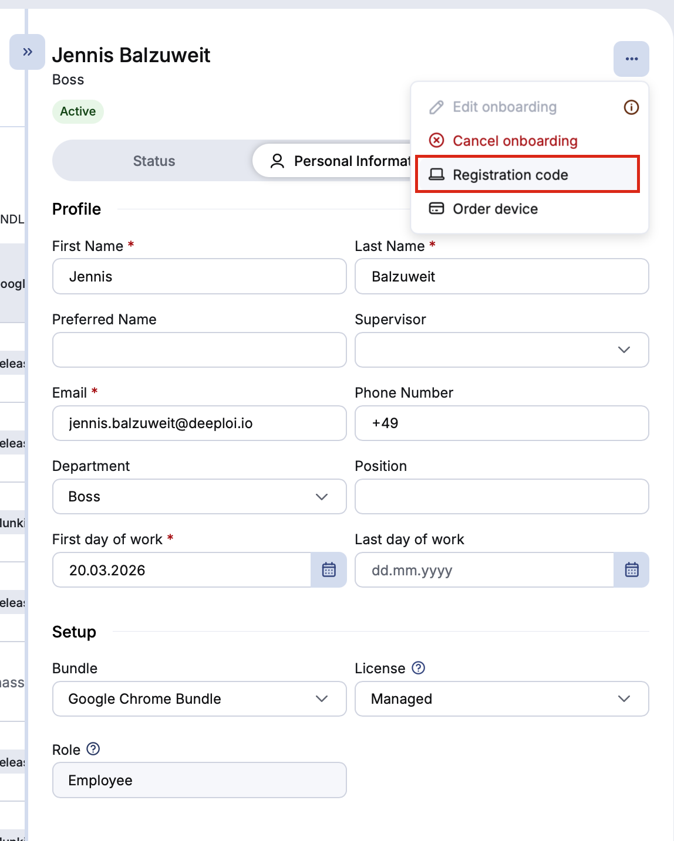The height and width of the screenshot is (841, 674).
Task: Click the Jennis Balzuweit name heading
Action: point(131,55)
